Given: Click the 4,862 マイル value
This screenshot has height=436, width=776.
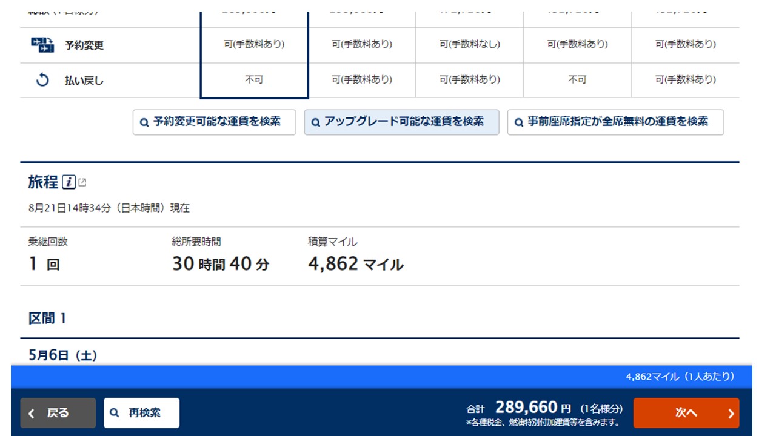Looking at the screenshot, I should coord(356,264).
